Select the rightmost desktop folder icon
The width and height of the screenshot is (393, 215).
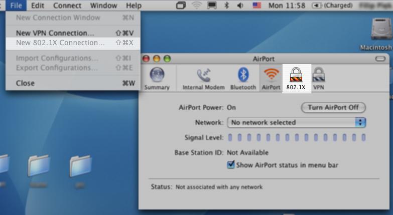pos(81,165)
